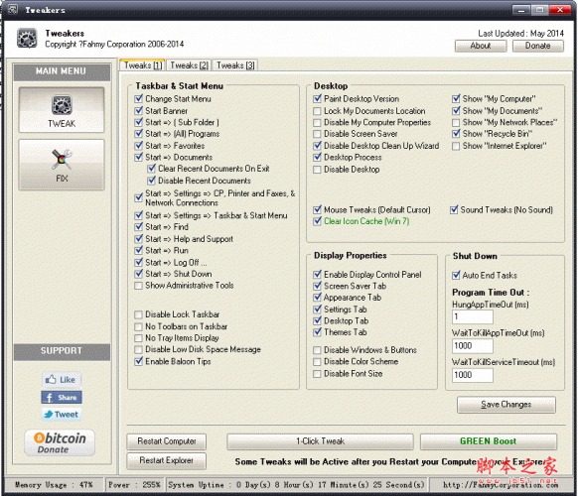The height and width of the screenshot is (496, 578).
Task: Click the Twitter Tweet button
Action: click(x=62, y=415)
